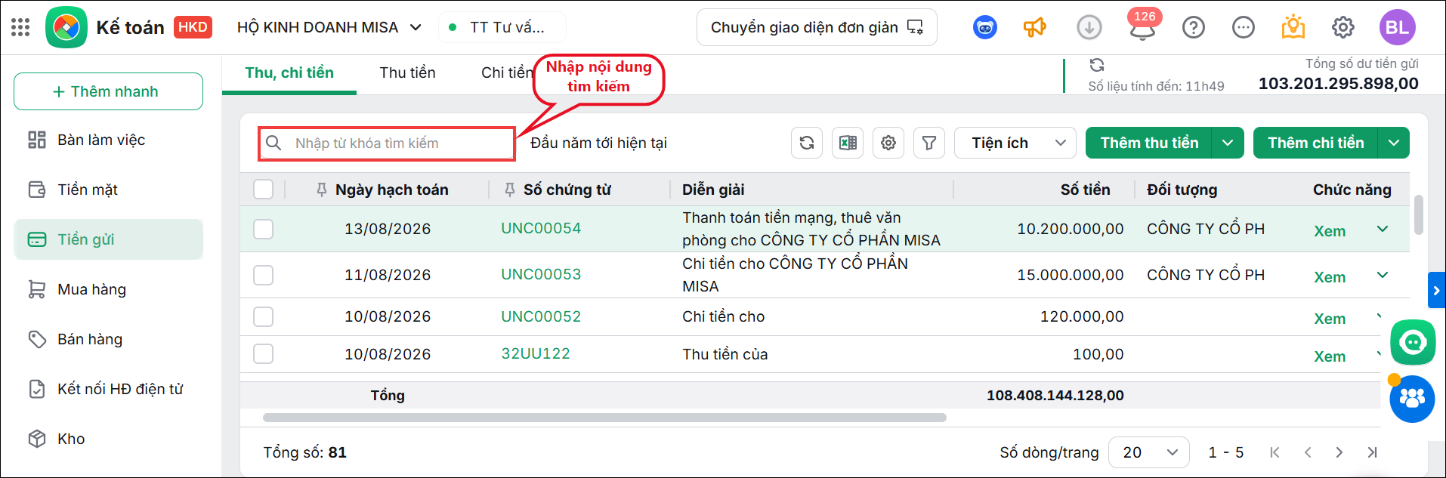Open the help question mark icon
Viewport: 1446px width, 478px height.
[1194, 28]
